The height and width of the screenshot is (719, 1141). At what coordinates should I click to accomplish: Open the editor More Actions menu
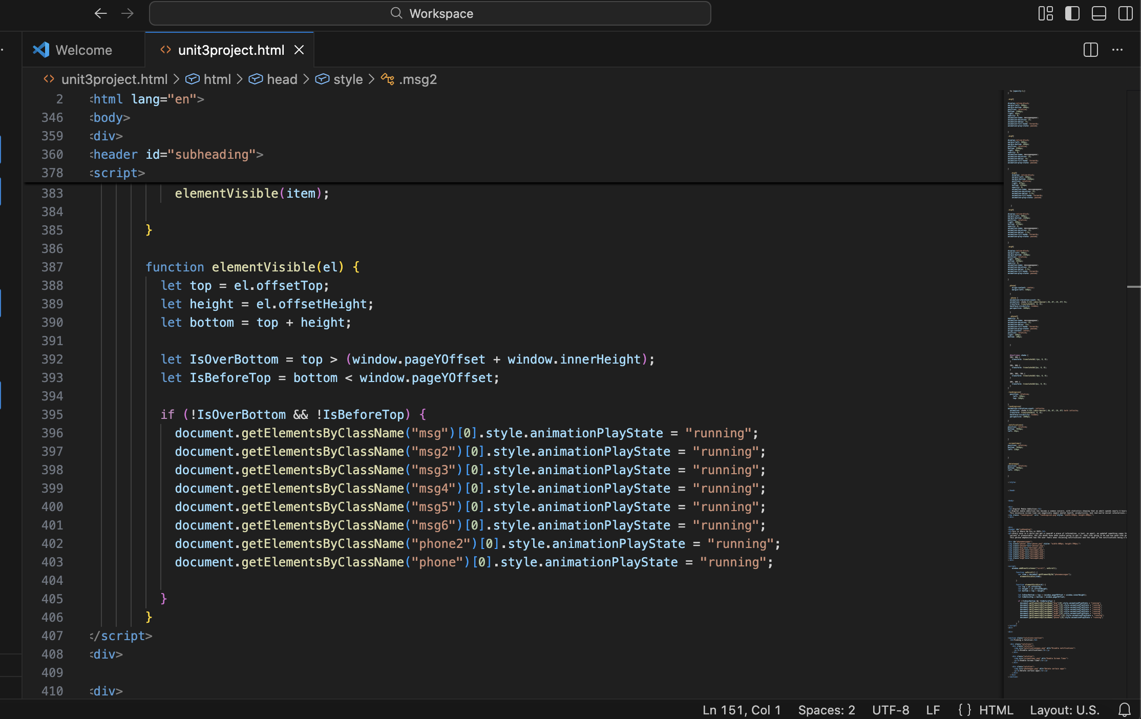pos(1117,50)
